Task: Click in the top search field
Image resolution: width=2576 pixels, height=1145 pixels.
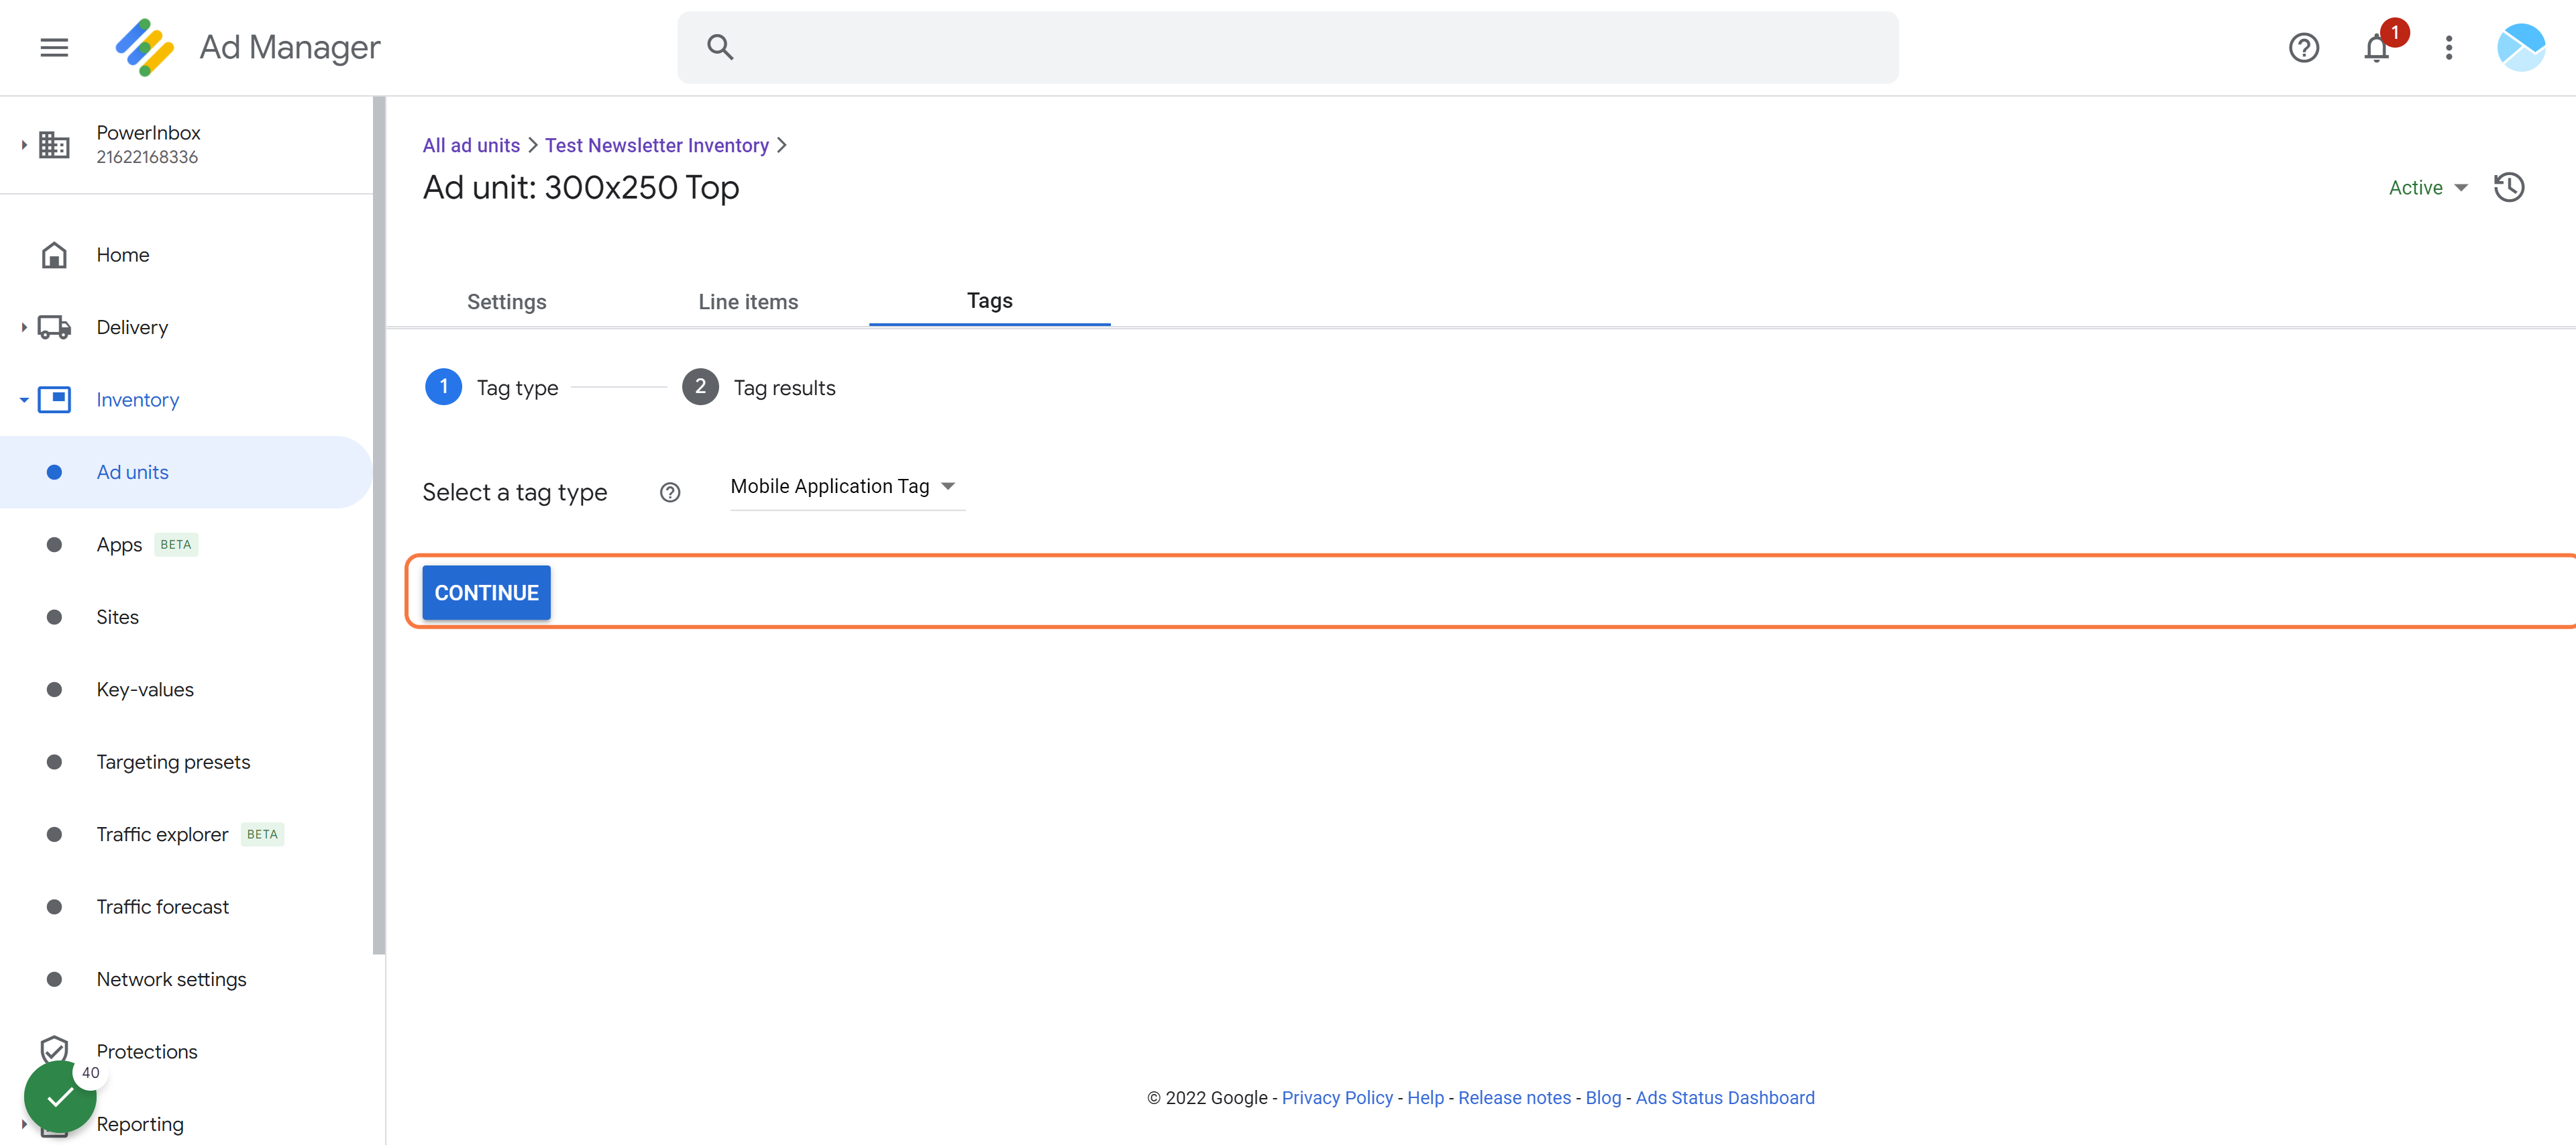Action: (1287, 47)
